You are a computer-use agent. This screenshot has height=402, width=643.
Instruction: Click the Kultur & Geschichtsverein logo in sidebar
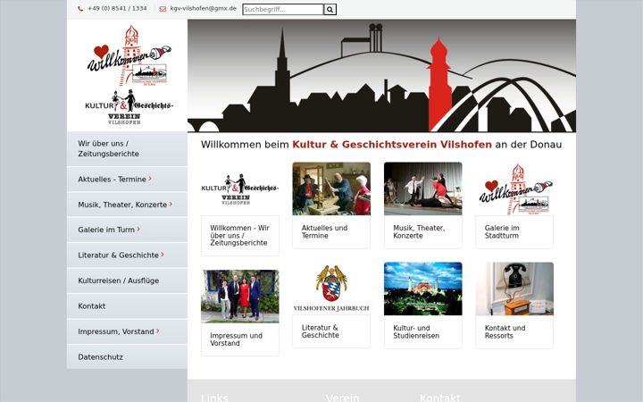(129, 107)
